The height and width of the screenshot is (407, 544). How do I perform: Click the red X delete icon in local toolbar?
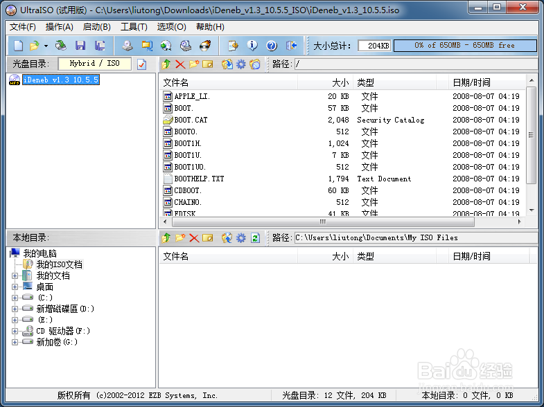click(194, 238)
